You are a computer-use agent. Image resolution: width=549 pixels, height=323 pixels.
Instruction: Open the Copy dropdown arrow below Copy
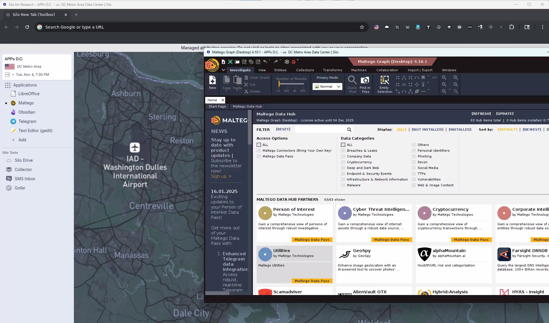pyautogui.click(x=226, y=91)
